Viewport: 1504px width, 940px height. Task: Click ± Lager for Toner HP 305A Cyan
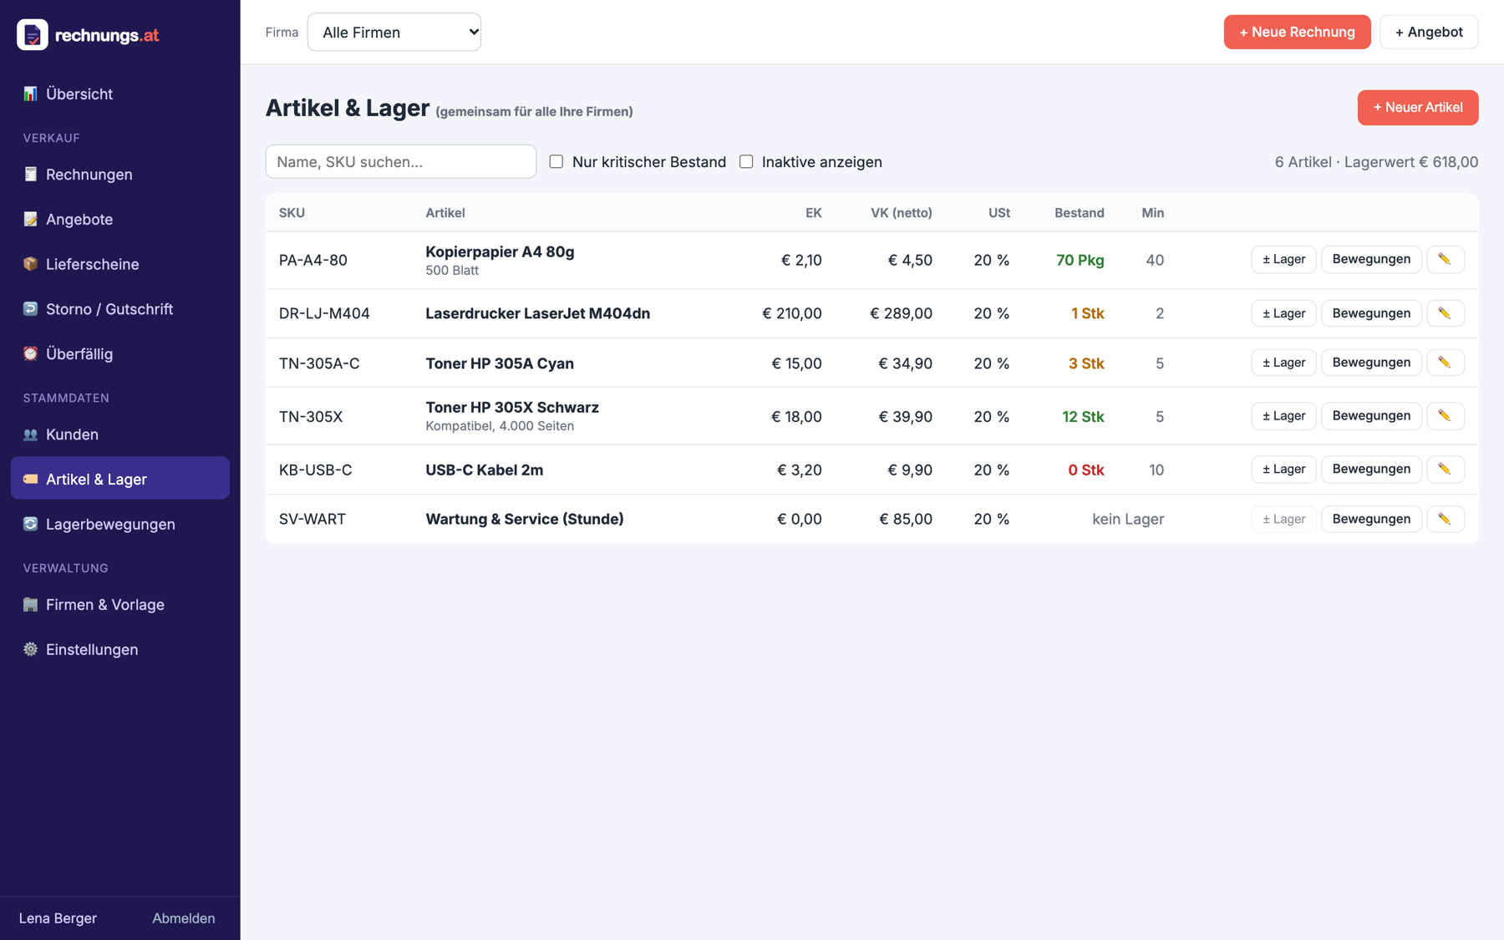(1283, 363)
